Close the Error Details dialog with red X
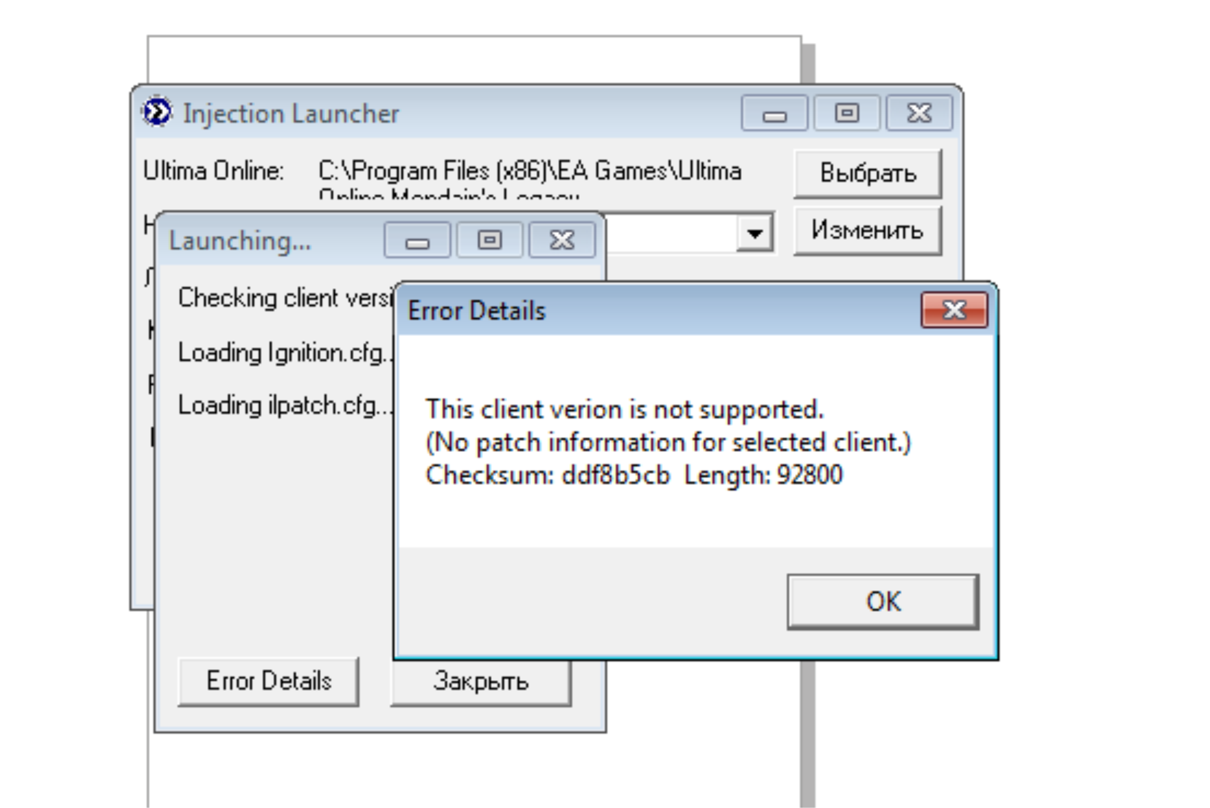Viewport: 1210px width, 808px height. [x=954, y=310]
